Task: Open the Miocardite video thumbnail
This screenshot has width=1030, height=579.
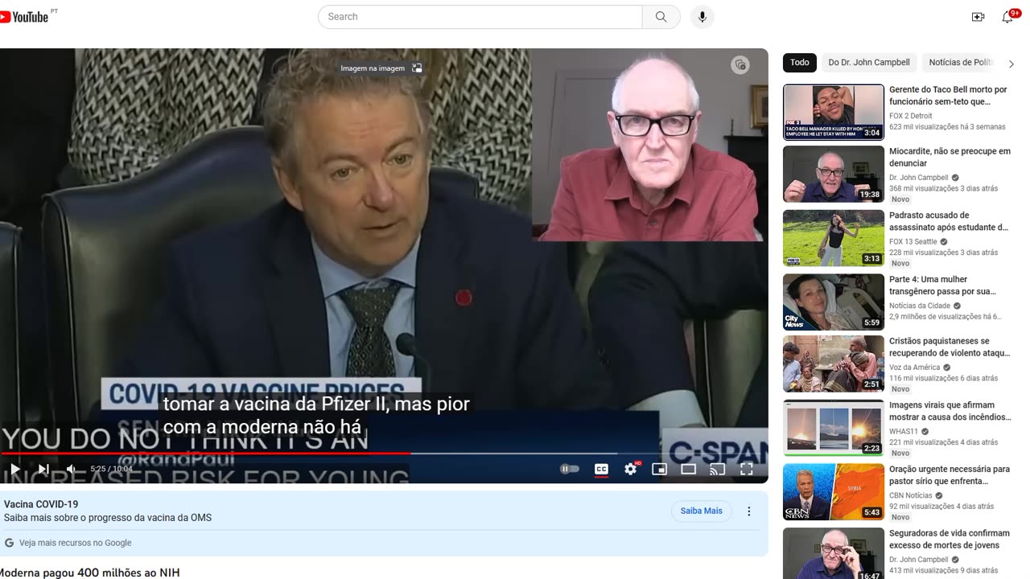Action: [834, 174]
